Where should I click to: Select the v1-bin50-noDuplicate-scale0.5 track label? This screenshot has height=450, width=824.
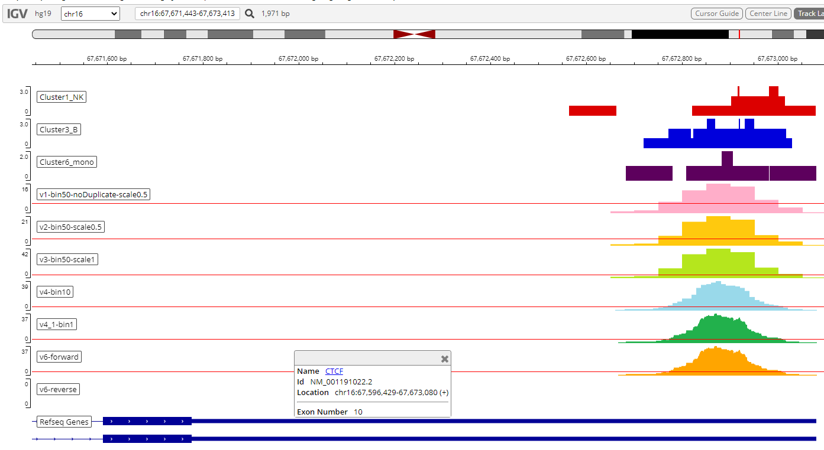click(x=93, y=194)
